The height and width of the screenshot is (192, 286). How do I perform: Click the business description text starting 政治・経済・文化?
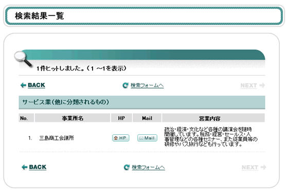pyautogui.click(x=211, y=137)
